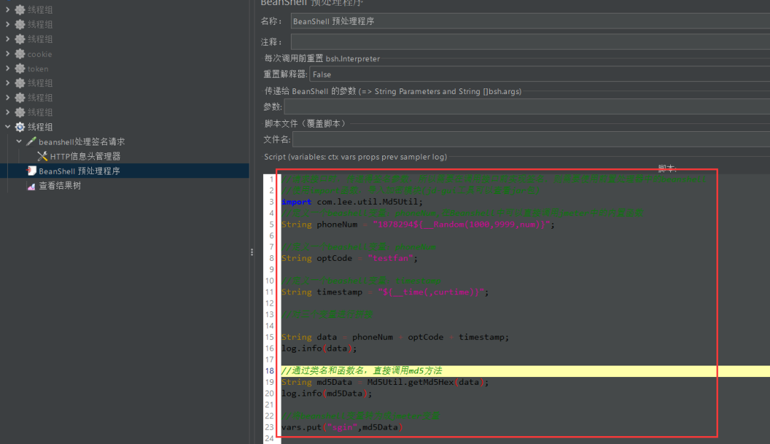Click line number 1 in the gutter
This screenshot has width=770, height=444.
pos(271,179)
